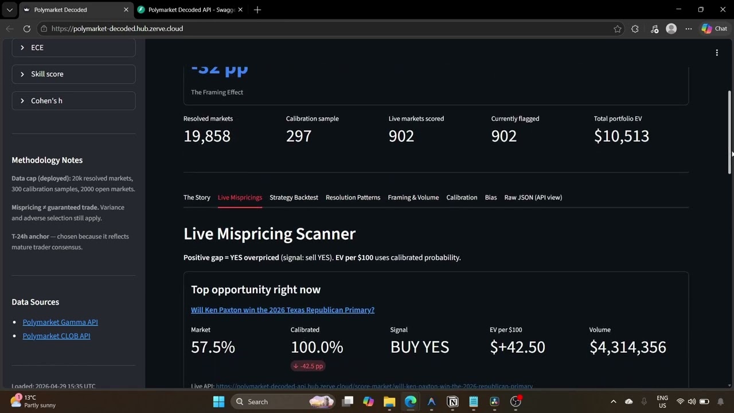Launch Copilot from the taskbar
The width and height of the screenshot is (734, 413).
tap(368, 402)
